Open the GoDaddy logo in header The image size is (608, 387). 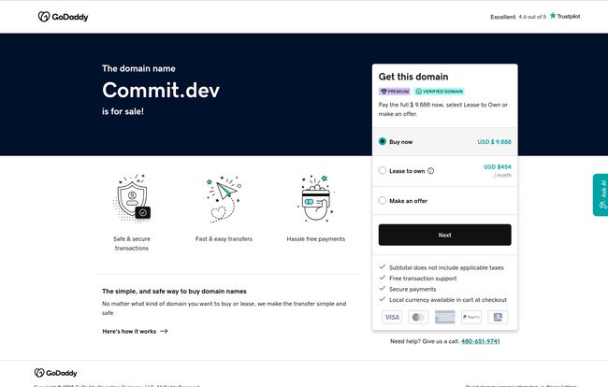pyautogui.click(x=63, y=17)
